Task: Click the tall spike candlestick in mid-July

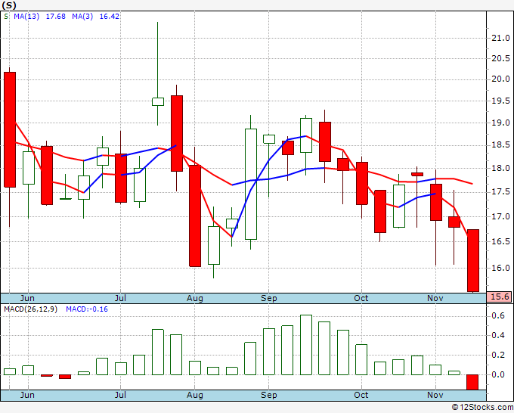Action: click(x=158, y=74)
